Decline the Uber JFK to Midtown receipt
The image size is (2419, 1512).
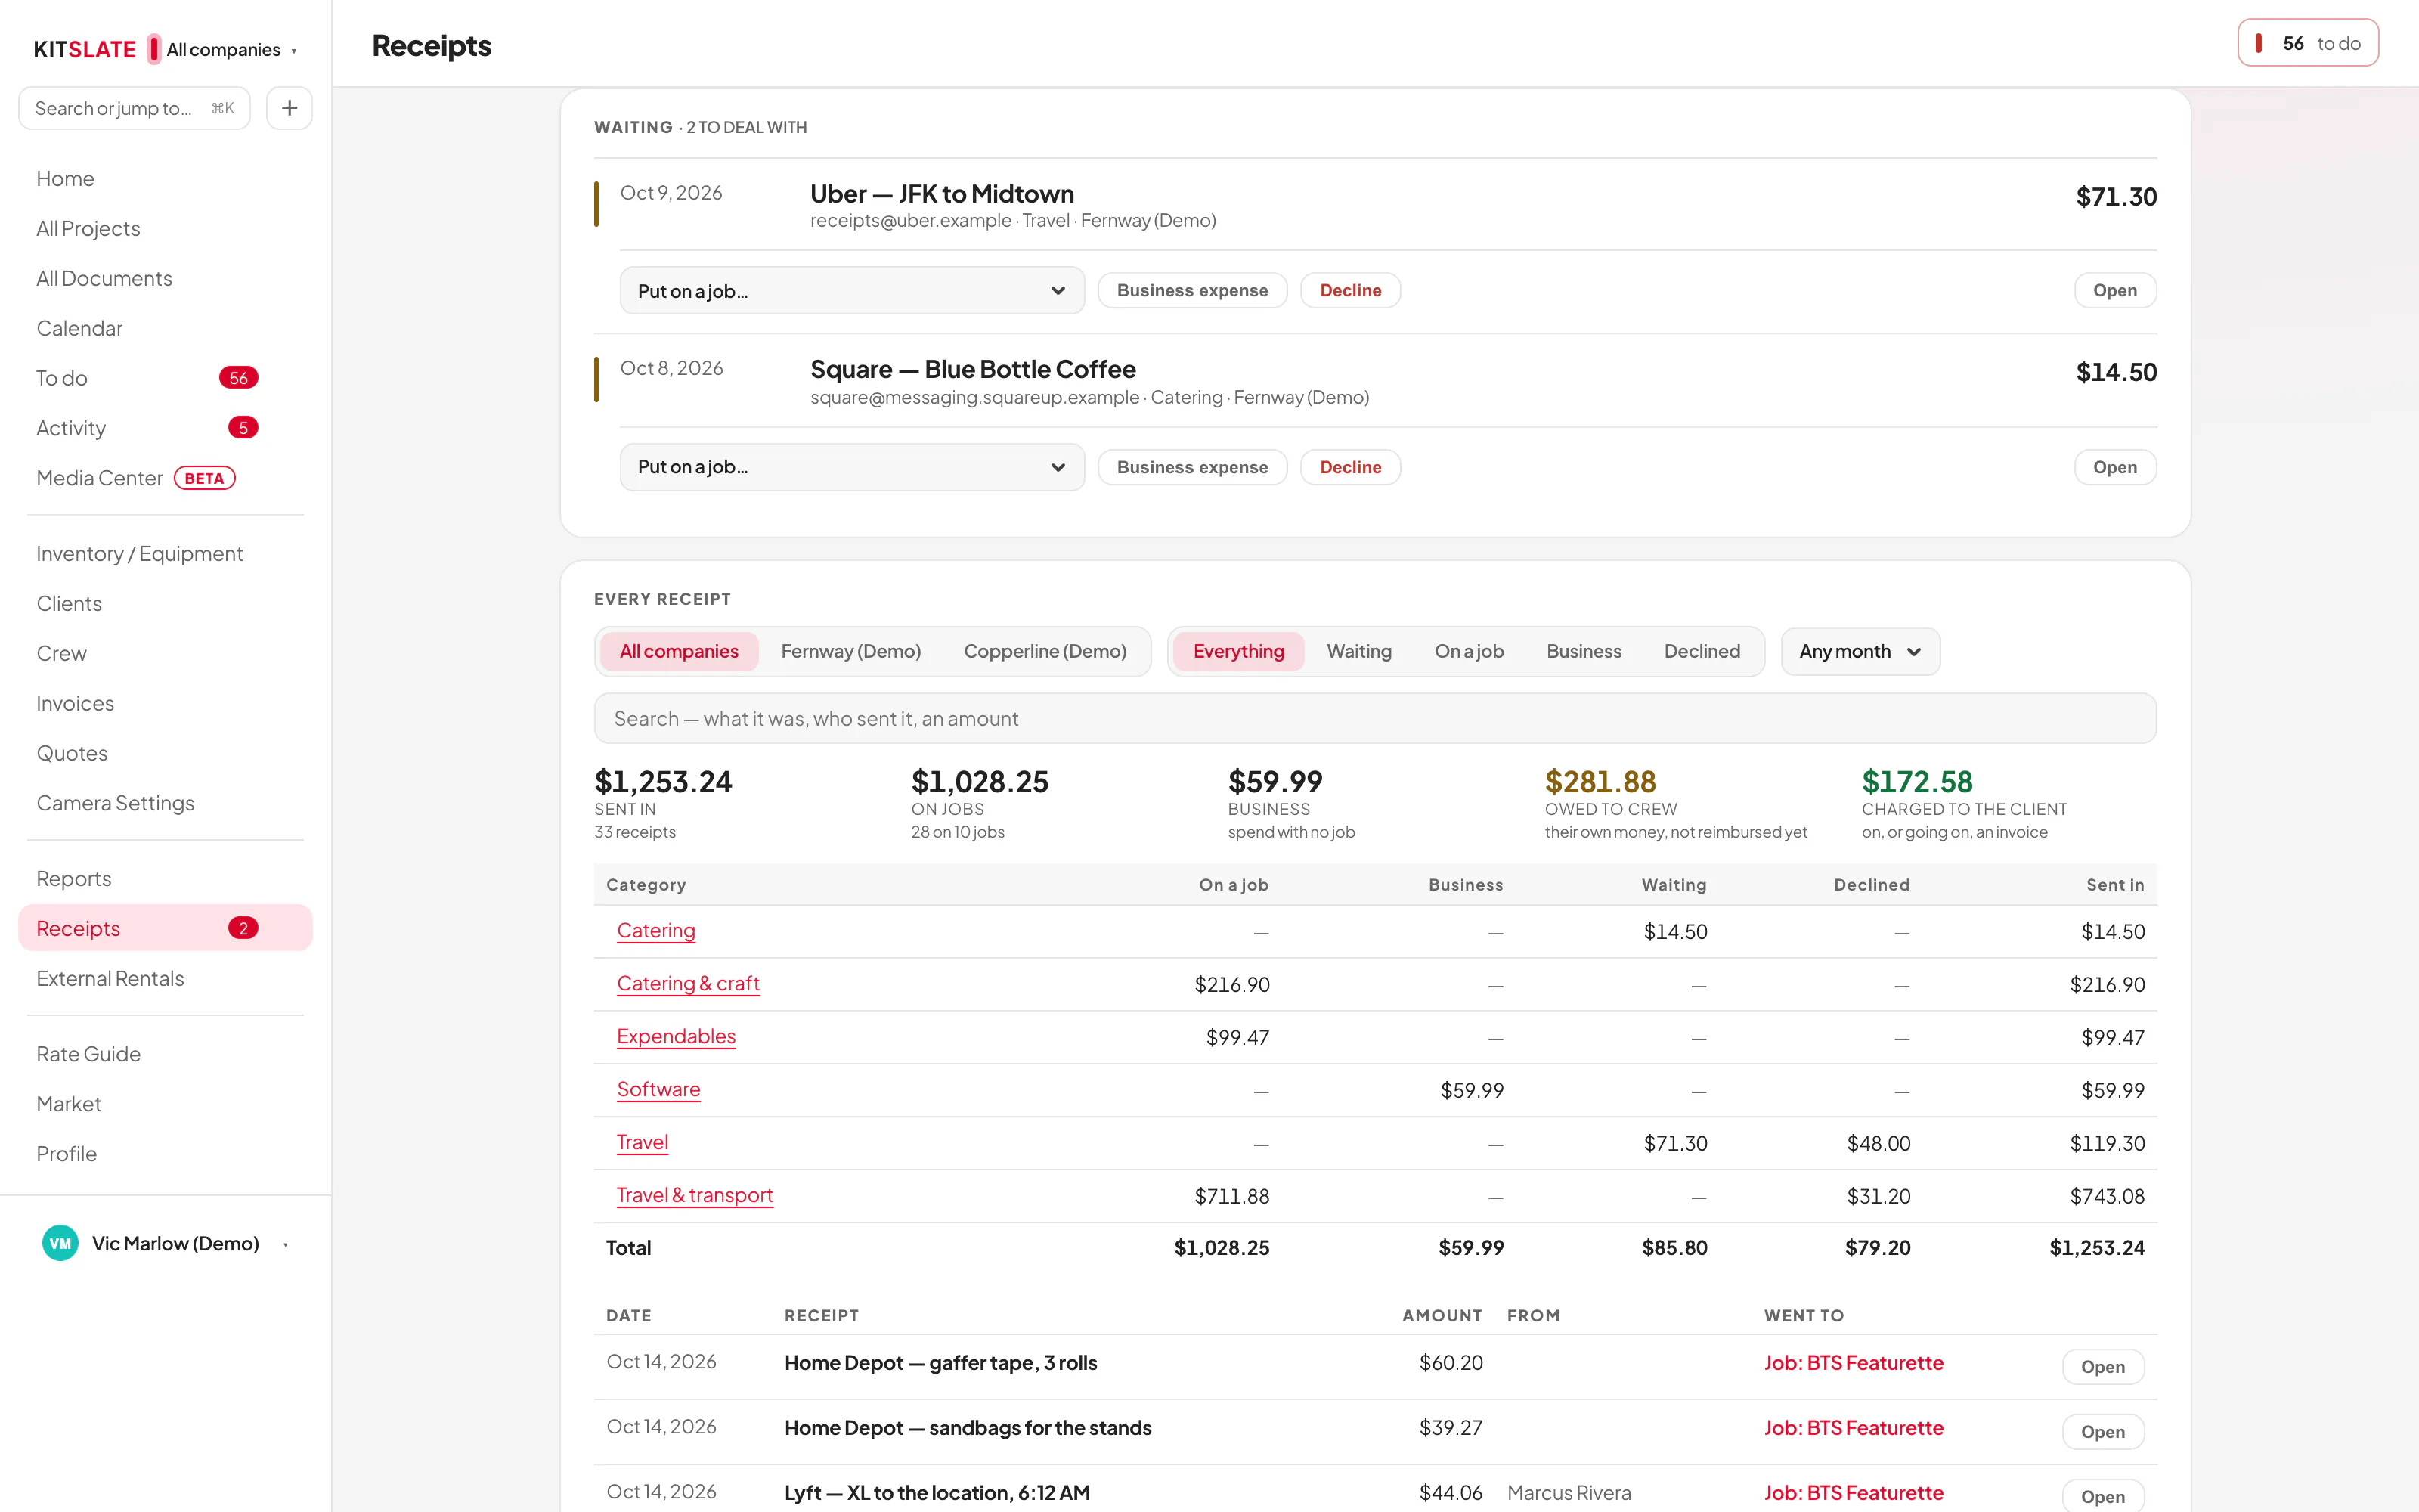coord(1350,290)
